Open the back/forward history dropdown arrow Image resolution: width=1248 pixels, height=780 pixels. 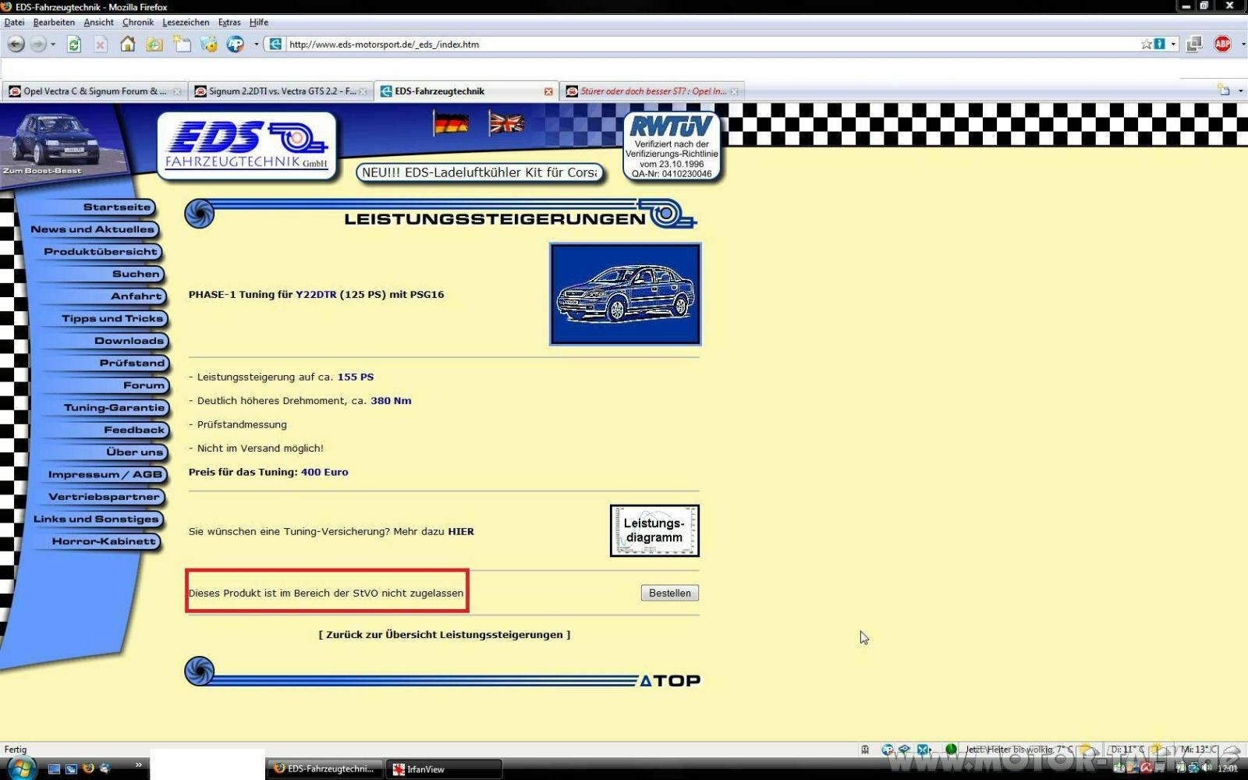(53, 44)
